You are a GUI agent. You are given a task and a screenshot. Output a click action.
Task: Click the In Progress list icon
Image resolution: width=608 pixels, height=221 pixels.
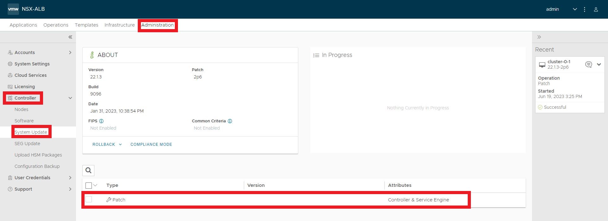316,55
